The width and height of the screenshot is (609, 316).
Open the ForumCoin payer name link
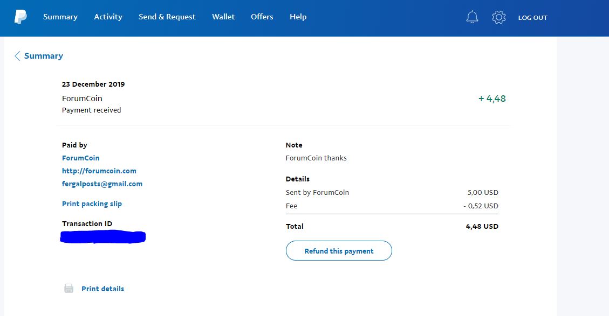coord(81,158)
